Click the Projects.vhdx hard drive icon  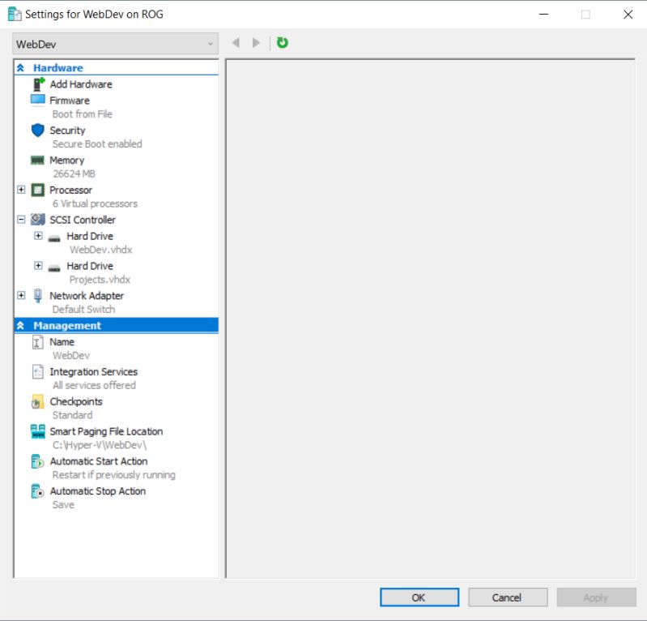54,268
